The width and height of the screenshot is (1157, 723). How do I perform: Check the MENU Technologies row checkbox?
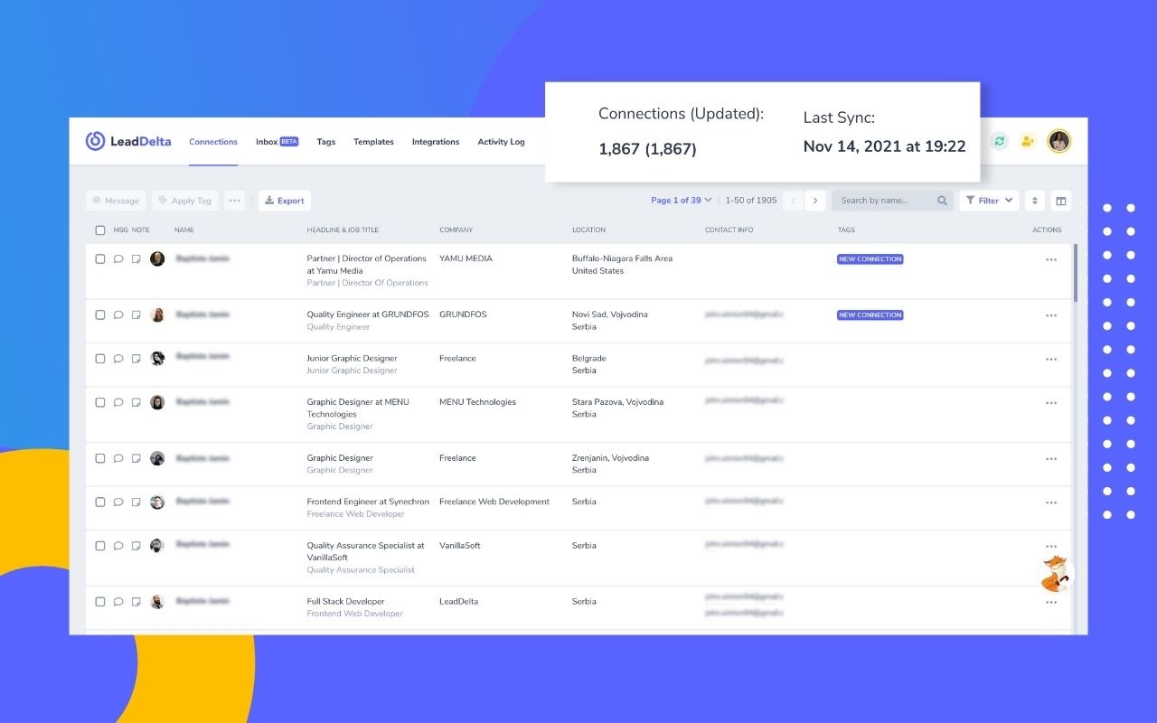[100, 402]
